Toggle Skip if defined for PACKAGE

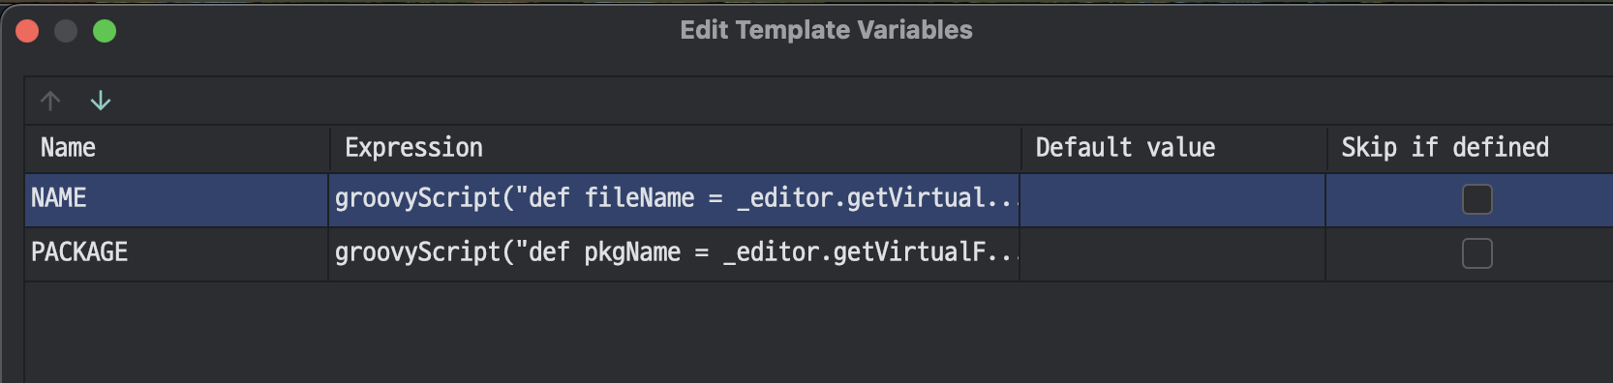coord(1476,253)
